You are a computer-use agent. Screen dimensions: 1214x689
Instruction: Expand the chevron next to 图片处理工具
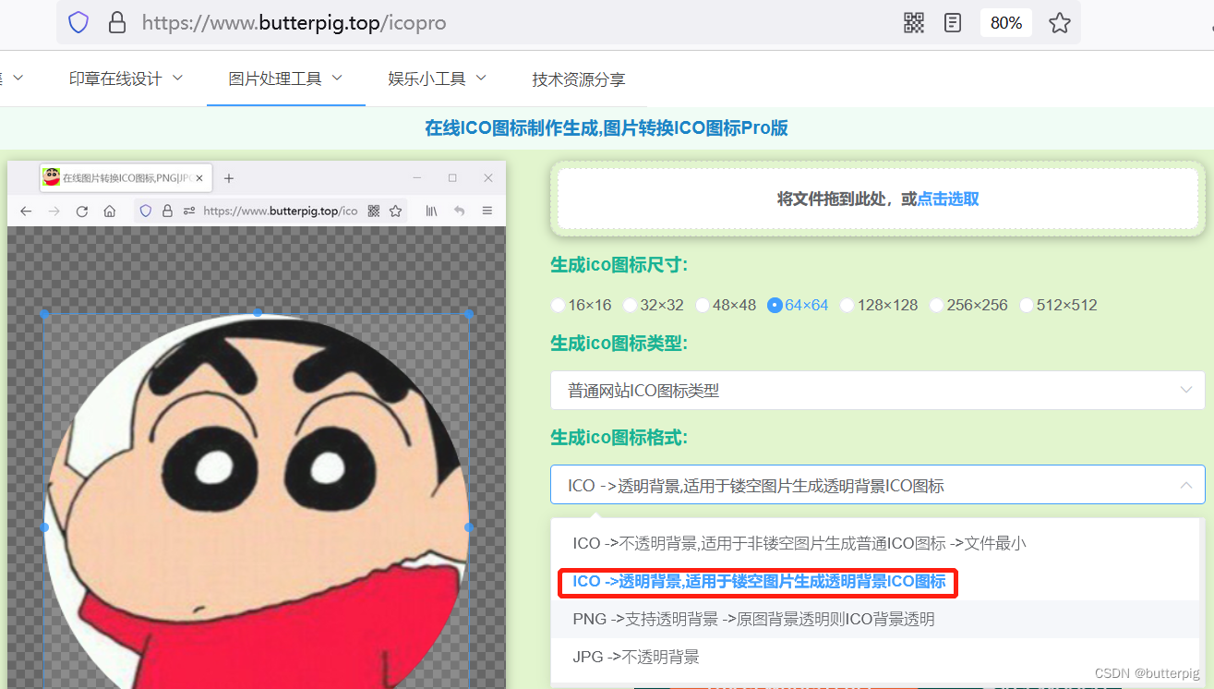[337, 79]
